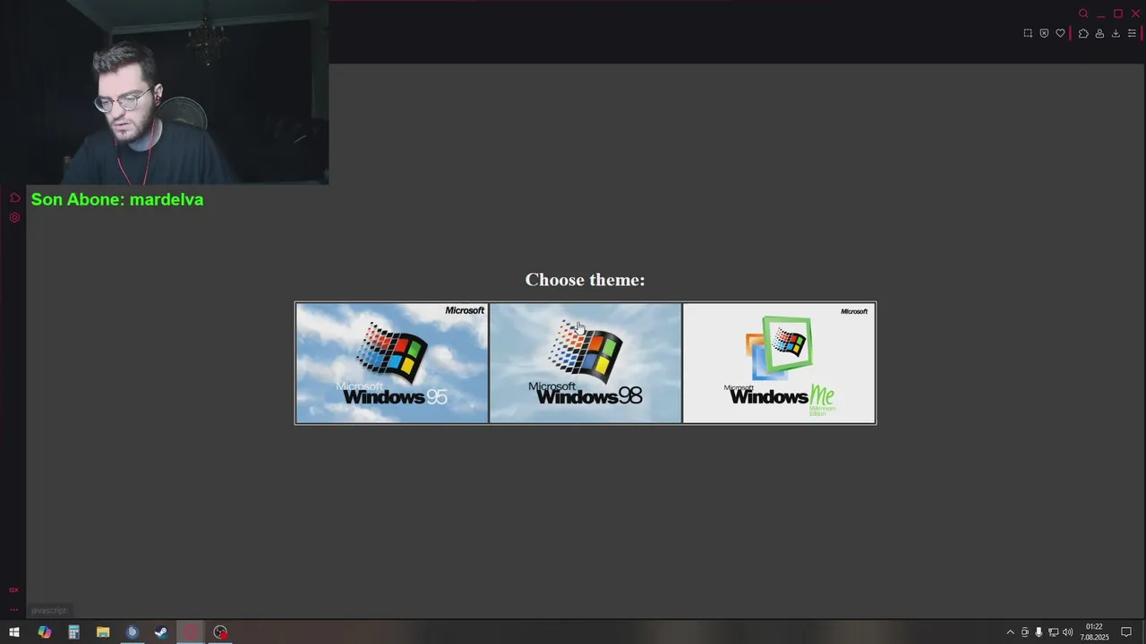The width and height of the screenshot is (1146, 644).
Task: Open the notification center icon
Action: [1126, 632]
